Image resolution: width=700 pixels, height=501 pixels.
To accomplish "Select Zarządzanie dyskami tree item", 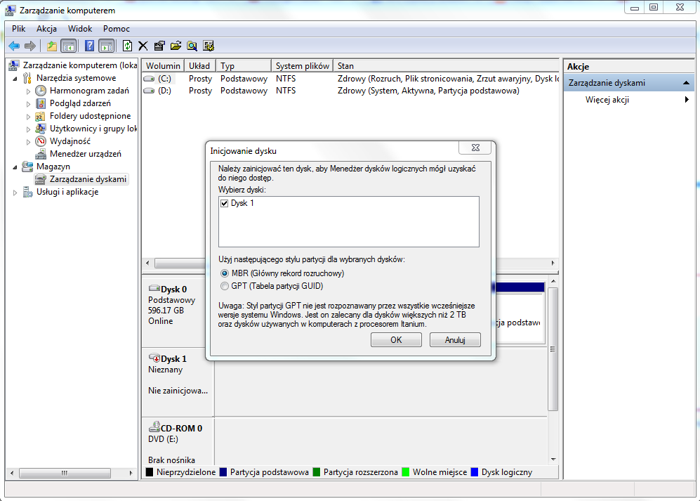I will click(81, 179).
